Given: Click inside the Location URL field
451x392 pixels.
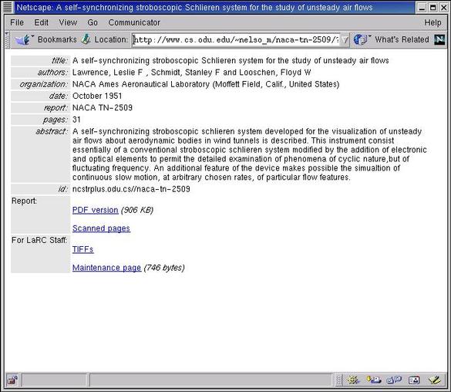Looking at the screenshot, I should (236, 39).
